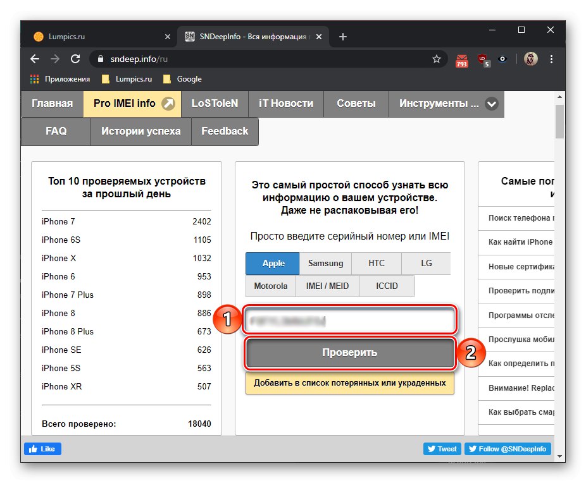
Task: Select the Samsung brand tab
Action: (x=325, y=263)
